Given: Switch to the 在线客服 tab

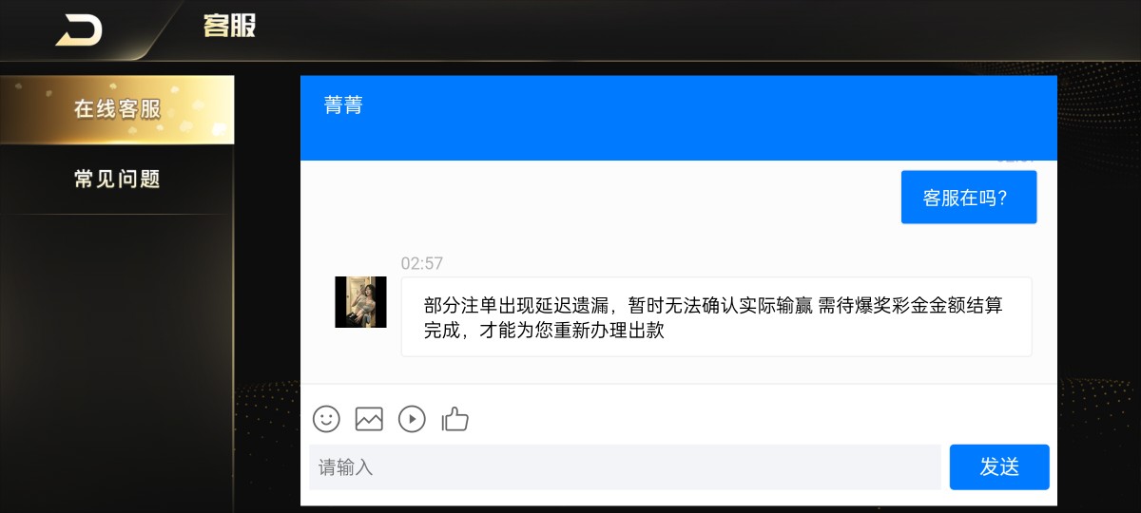Looking at the screenshot, I should click(x=117, y=109).
